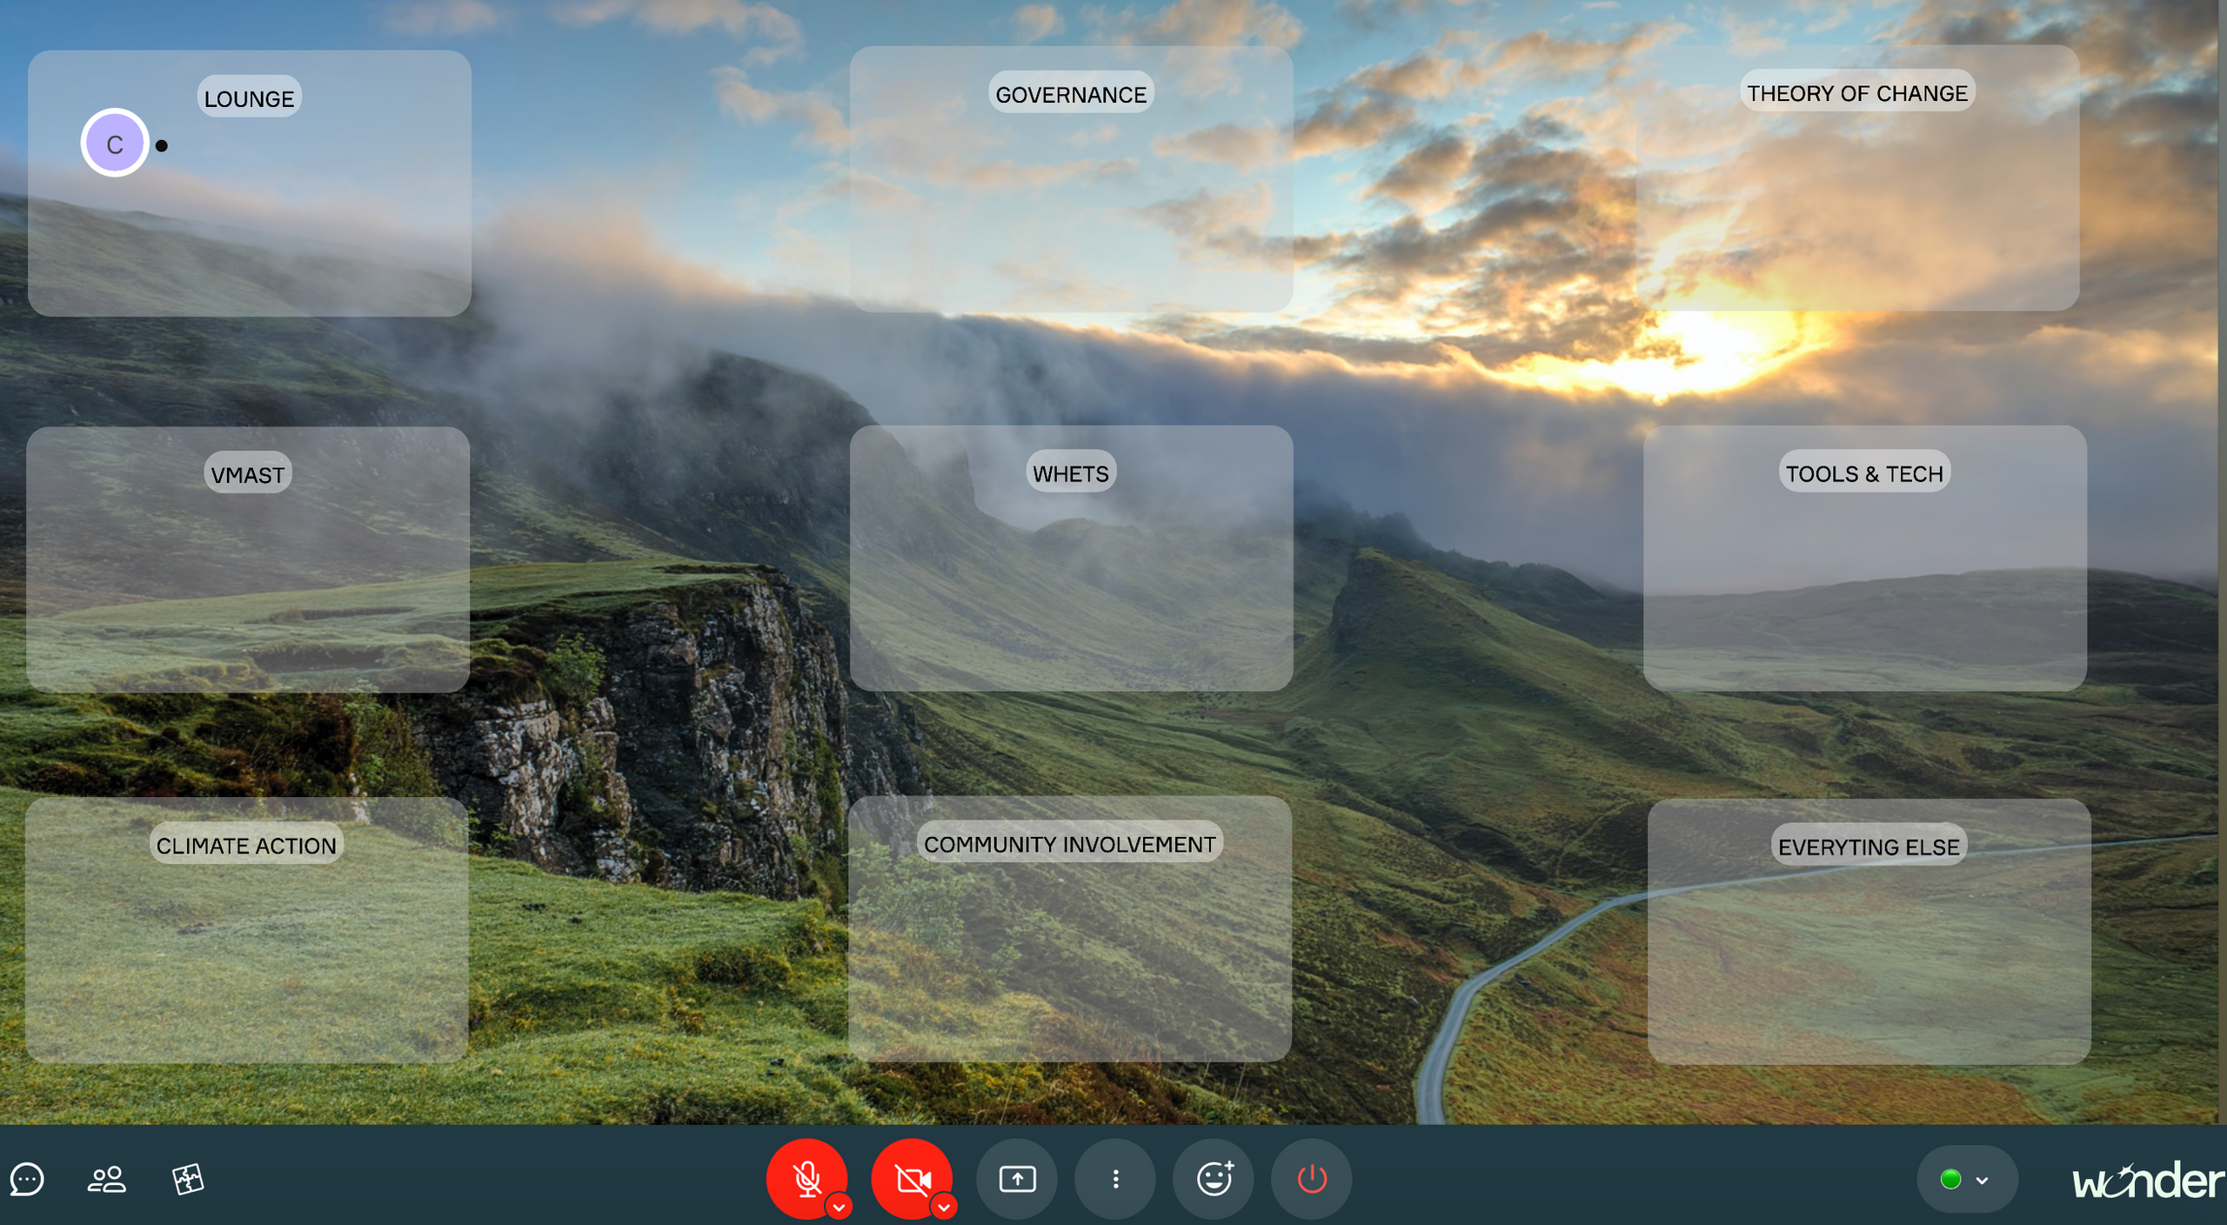Click the THEORY OF CHANGE room label
Viewport: 2227px width, 1225px height.
1857,92
